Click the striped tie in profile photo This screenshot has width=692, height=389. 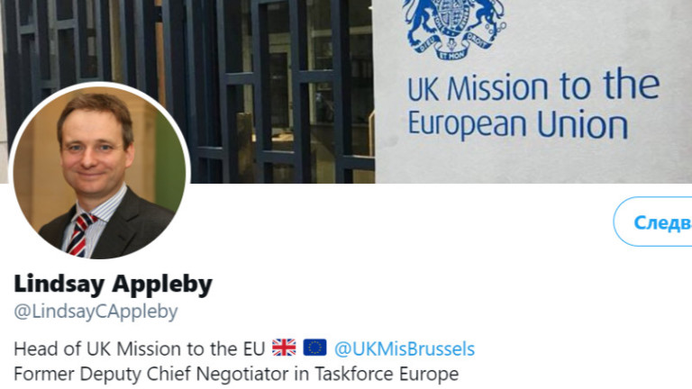point(81,232)
